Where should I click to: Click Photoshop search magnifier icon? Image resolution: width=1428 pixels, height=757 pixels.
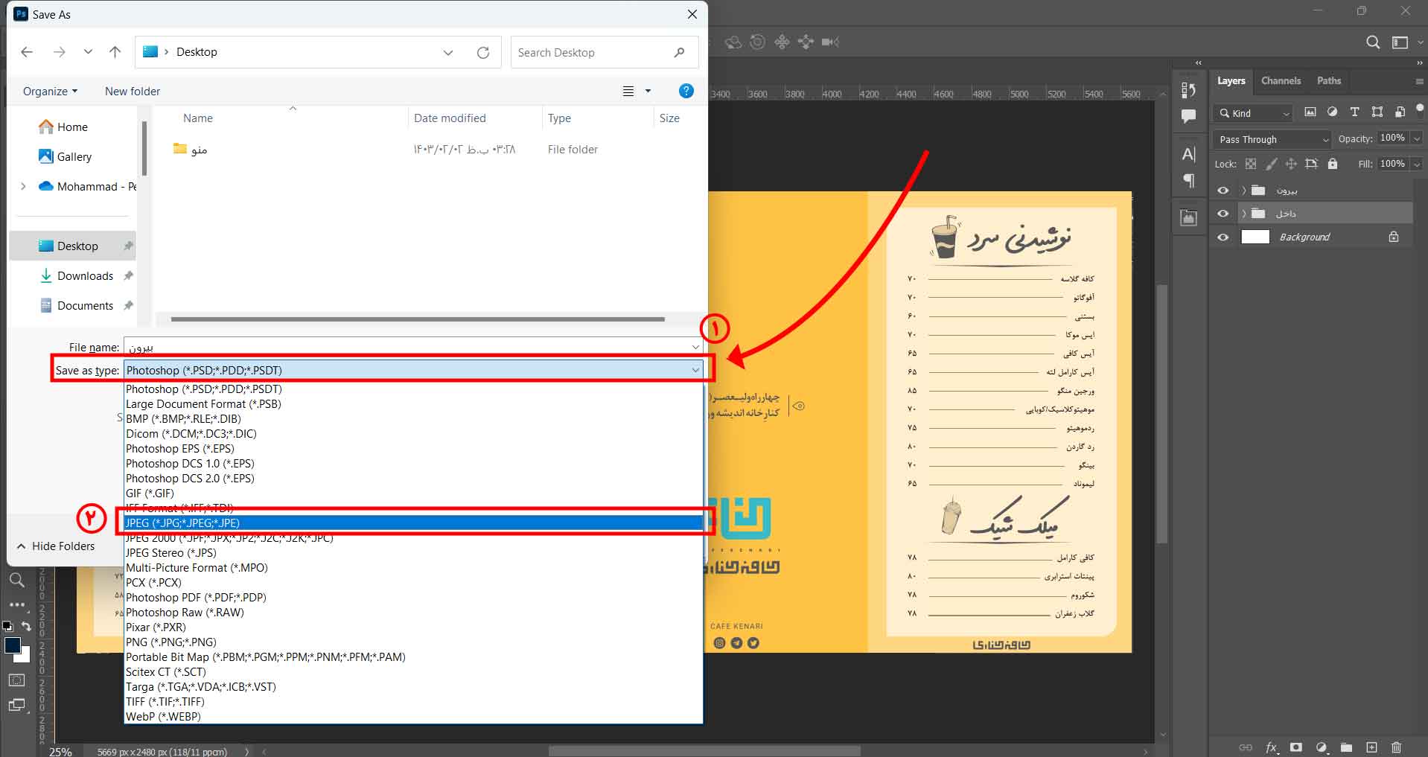pos(1373,42)
